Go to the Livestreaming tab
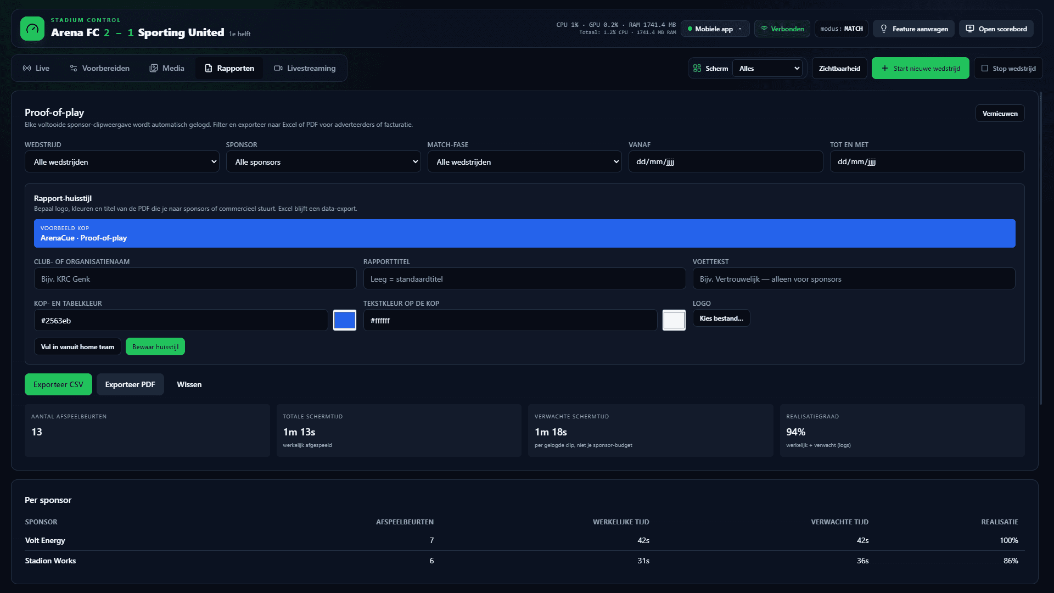 305,68
